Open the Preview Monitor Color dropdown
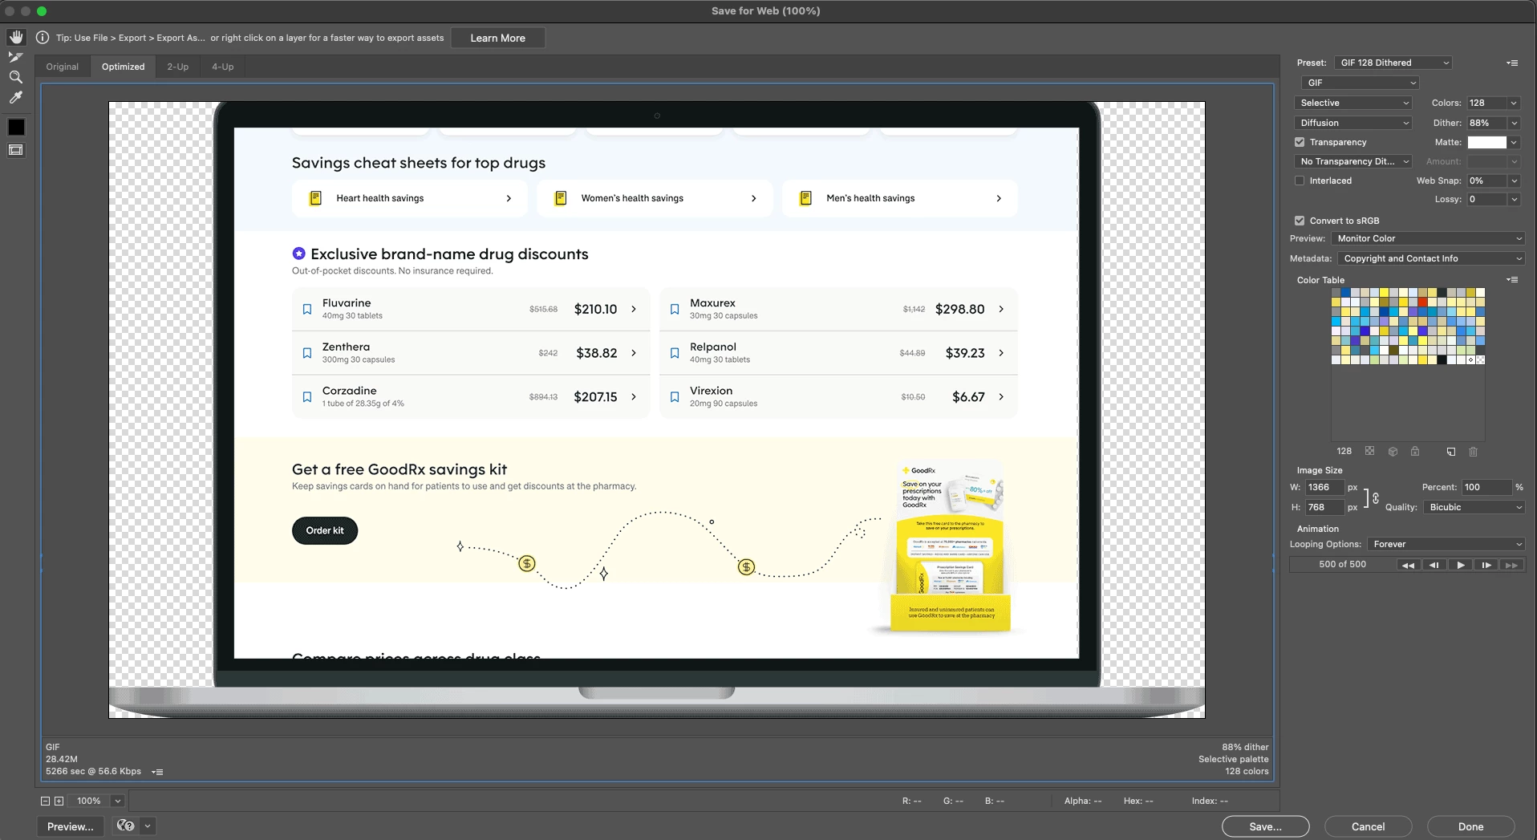Screen dimensions: 1537x840 1428,238
